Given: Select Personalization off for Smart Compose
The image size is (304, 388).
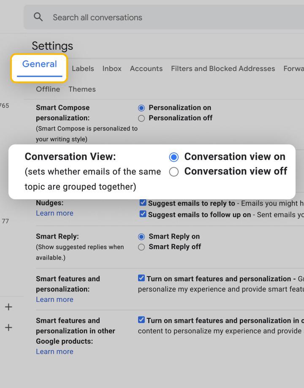Looking at the screenshot, I should pos(141,118).
